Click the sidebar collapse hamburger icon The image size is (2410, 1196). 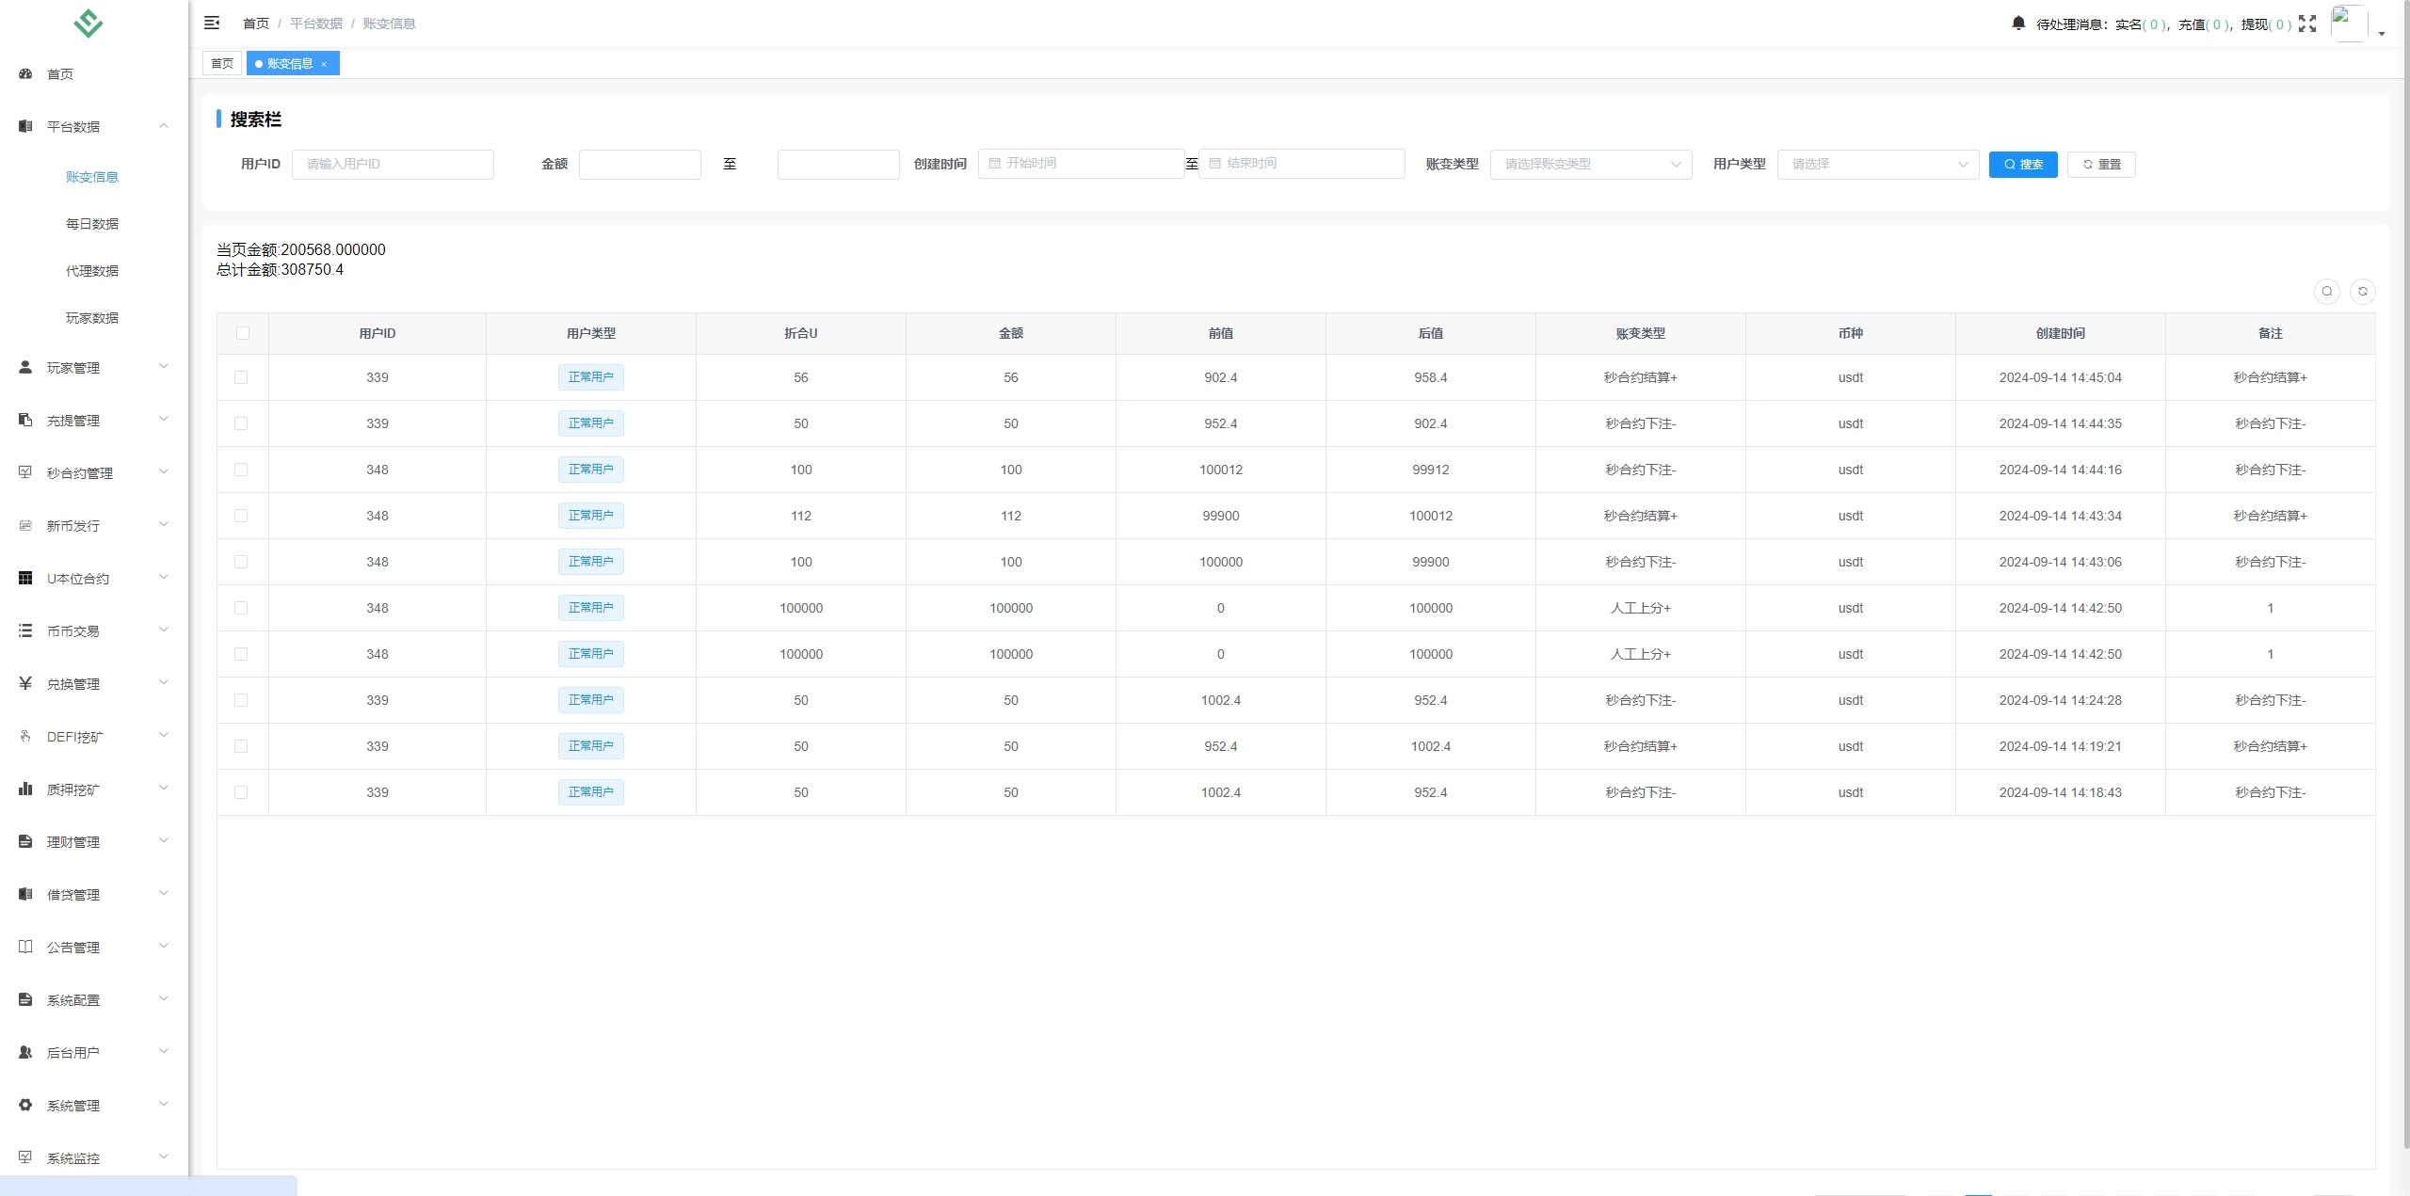click(x=212, y=23)
